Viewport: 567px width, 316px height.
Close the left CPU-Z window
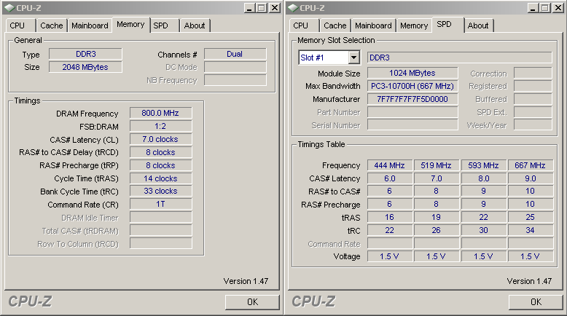click(x=275, y=8)
